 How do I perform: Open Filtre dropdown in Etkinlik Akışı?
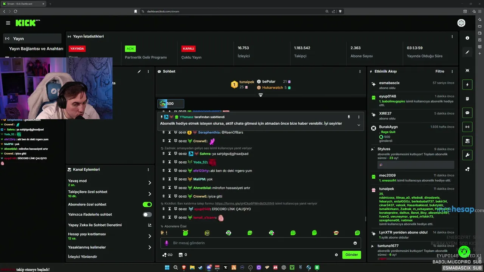point(440,71)
